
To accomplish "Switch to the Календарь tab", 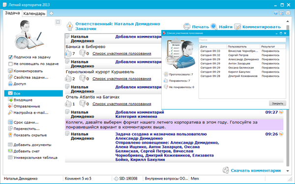I will tap(34, 14).
